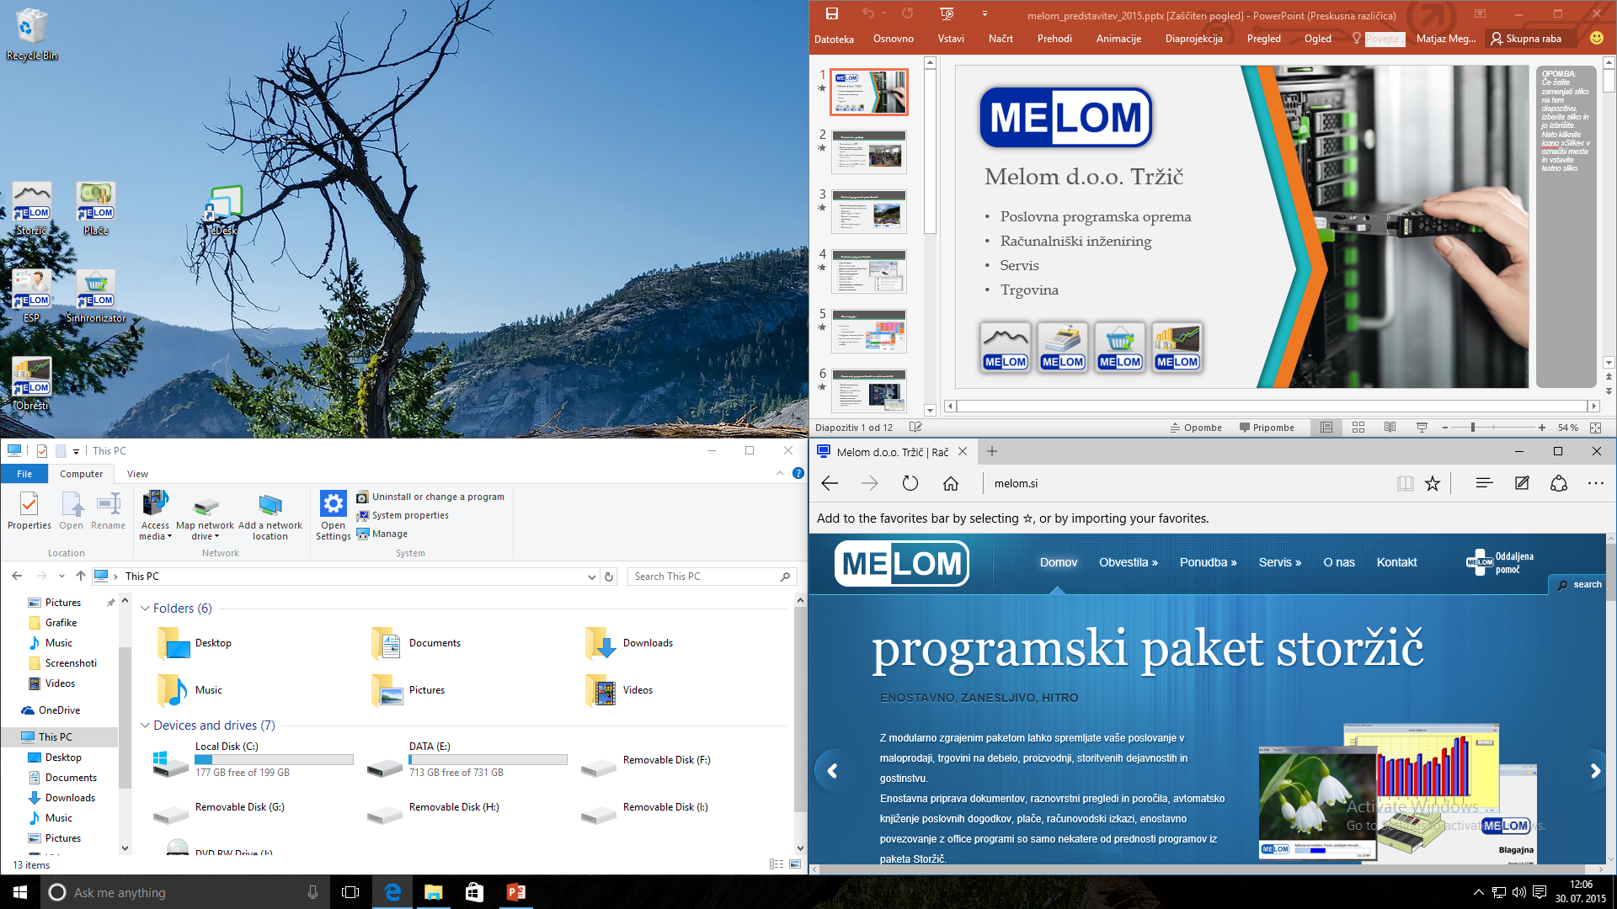Open the View ribbon tab

click(137, 474)
